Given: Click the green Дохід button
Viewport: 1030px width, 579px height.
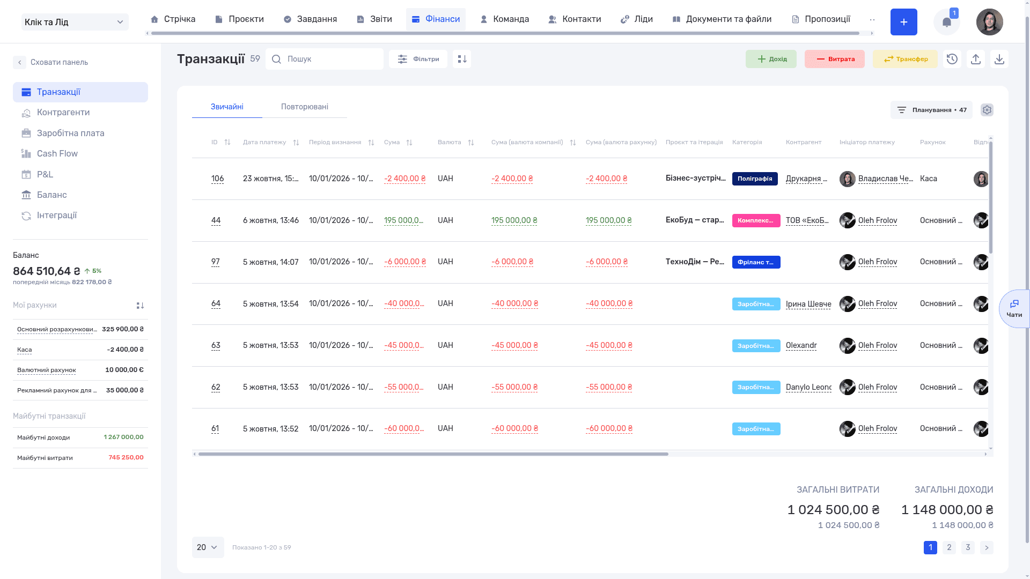Looking at the screenshot, I should tap(771, 59).
